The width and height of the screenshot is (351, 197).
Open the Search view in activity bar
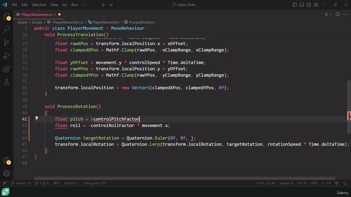coord(7,29)
